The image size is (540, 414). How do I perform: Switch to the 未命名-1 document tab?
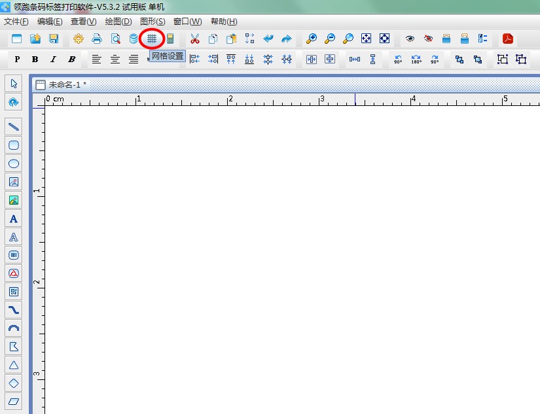coord(67,85)
